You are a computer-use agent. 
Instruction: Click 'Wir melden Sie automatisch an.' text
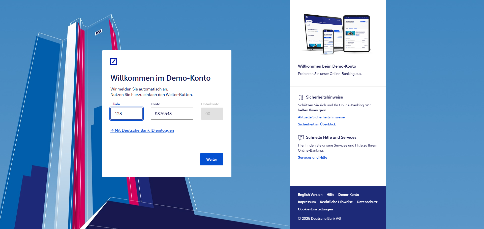(x=139, y=89)
